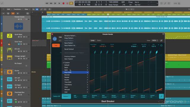Mute the Vintage Upright track
The width and height of the screenshot is (190, 107).
coord(19,59)
